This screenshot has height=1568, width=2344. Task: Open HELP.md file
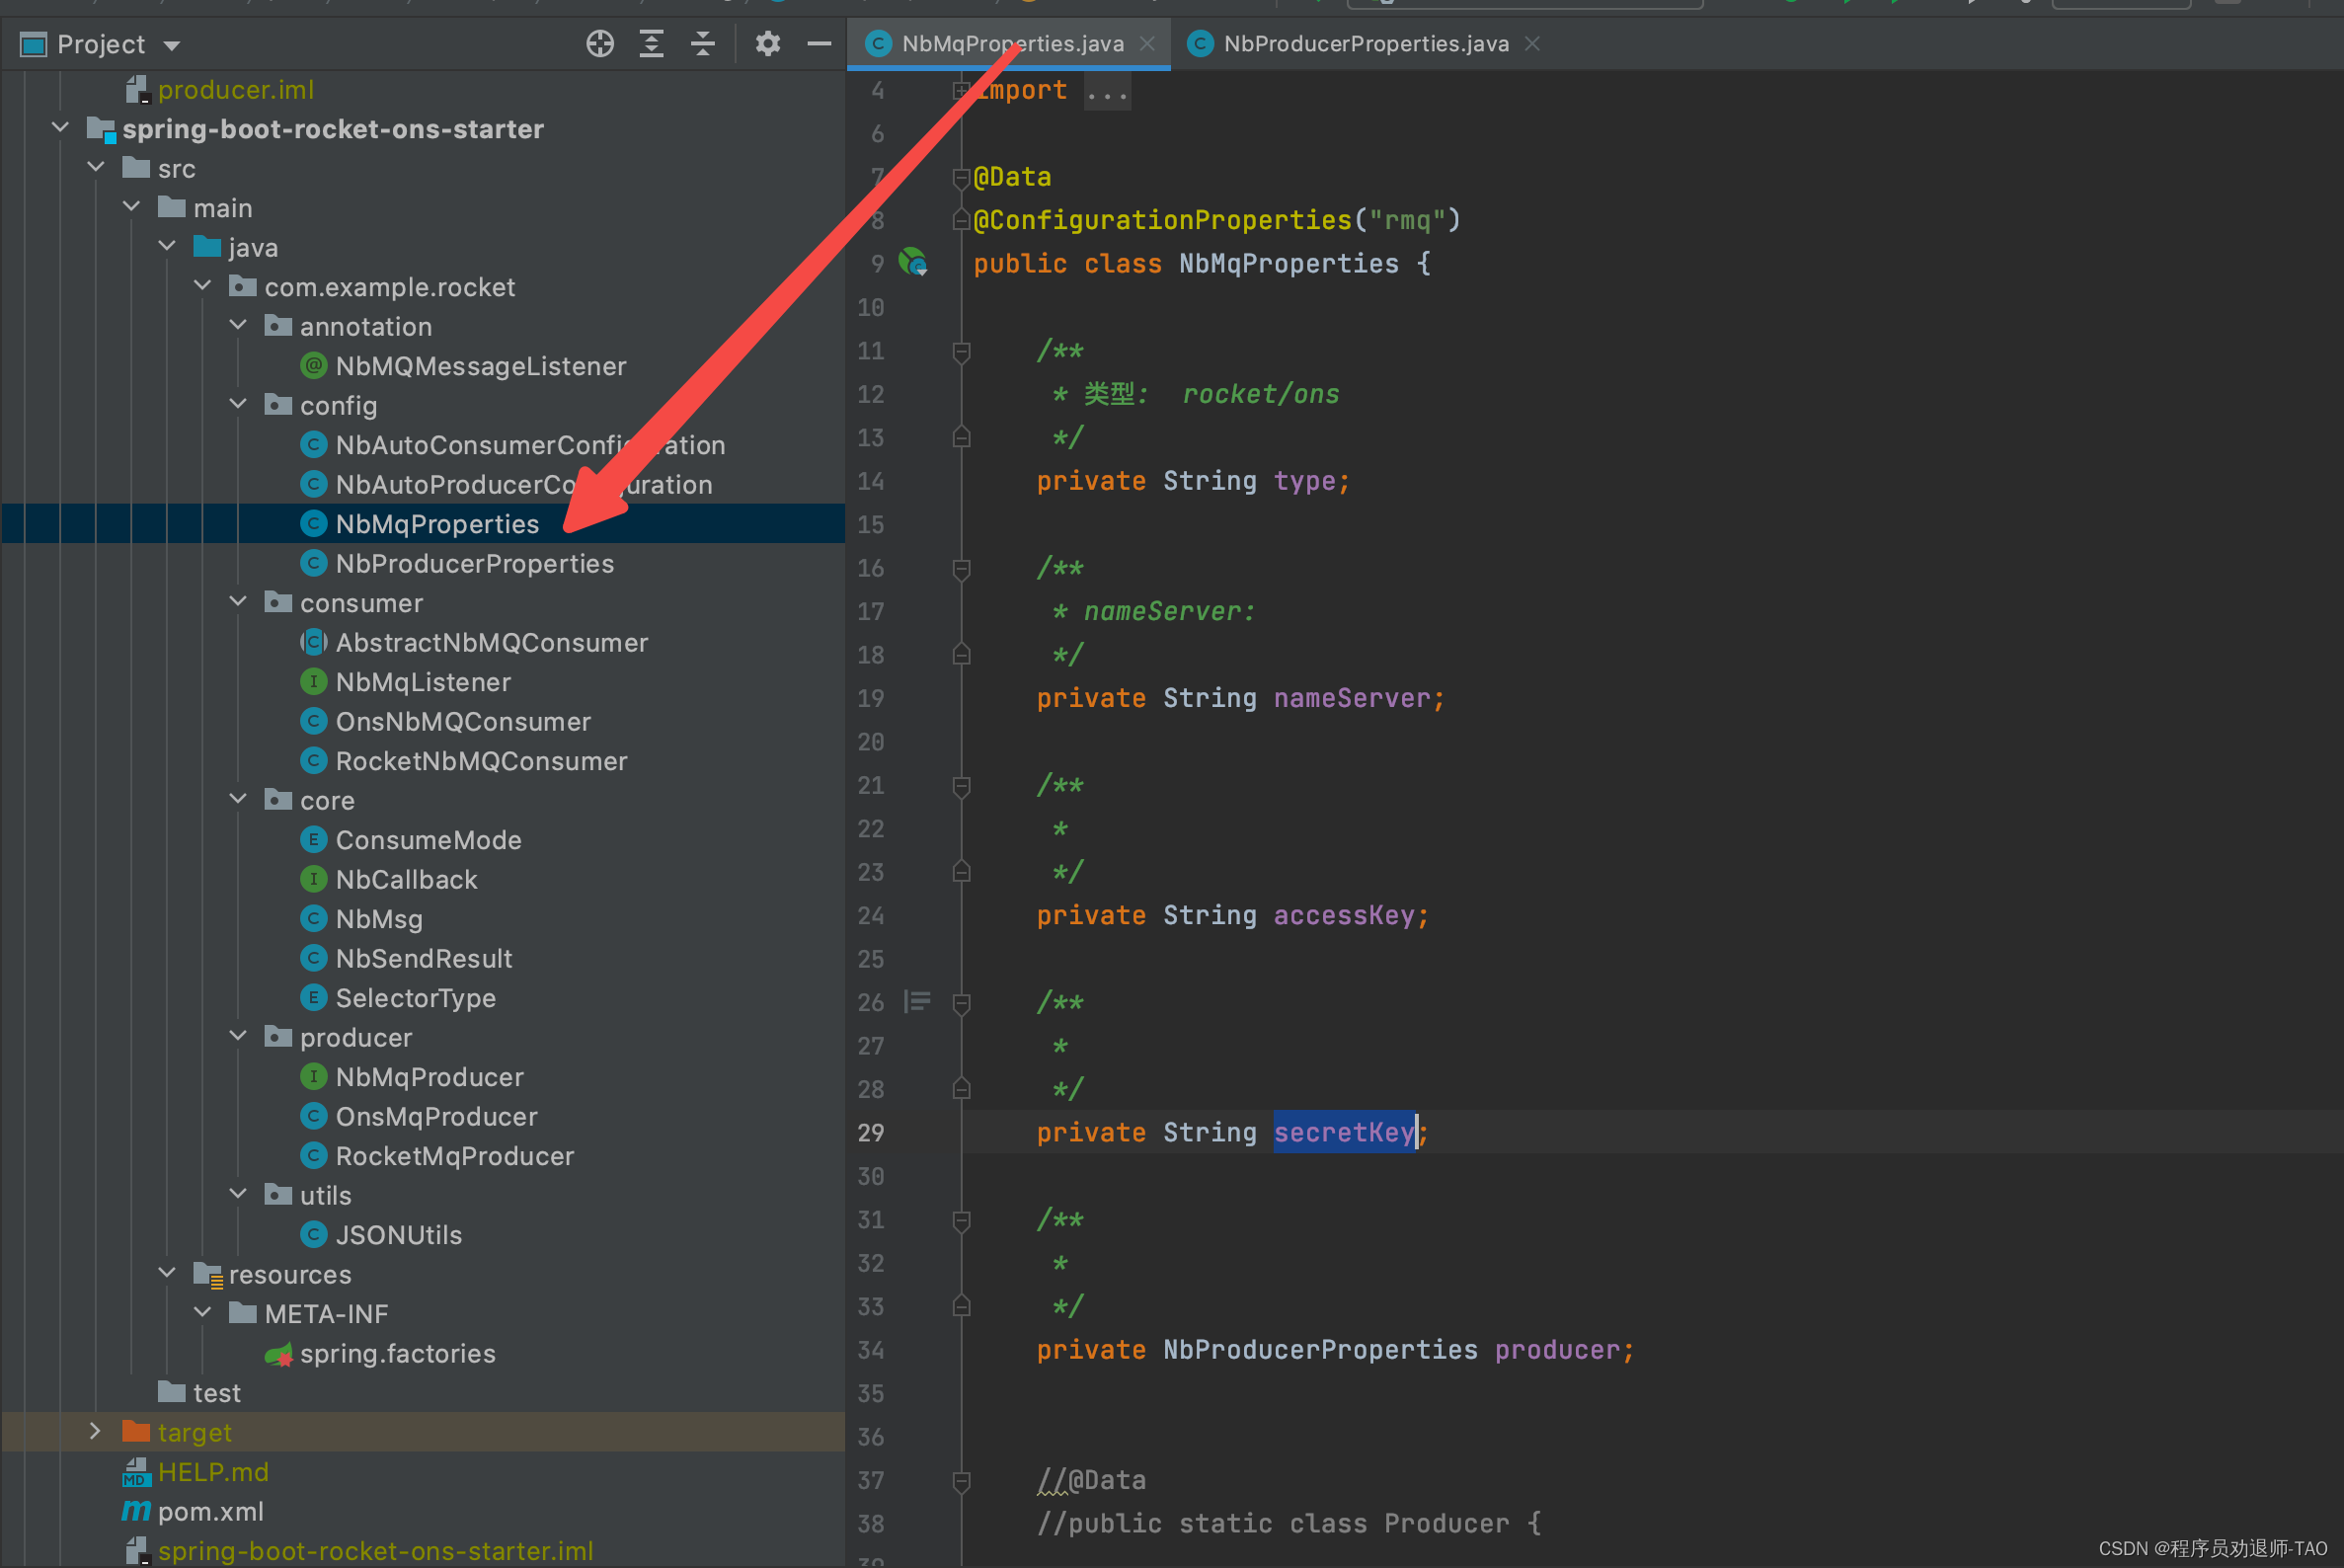[x=213, y=1472]
